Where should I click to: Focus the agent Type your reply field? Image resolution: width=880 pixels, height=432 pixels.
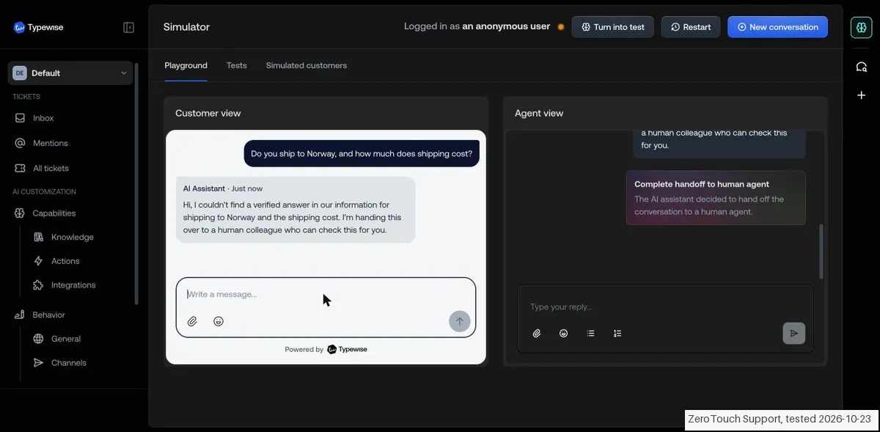665,307
